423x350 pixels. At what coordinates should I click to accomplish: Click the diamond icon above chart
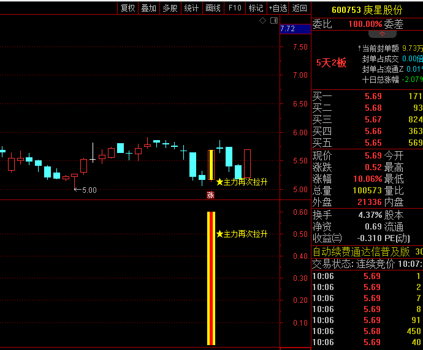point(262,20)
